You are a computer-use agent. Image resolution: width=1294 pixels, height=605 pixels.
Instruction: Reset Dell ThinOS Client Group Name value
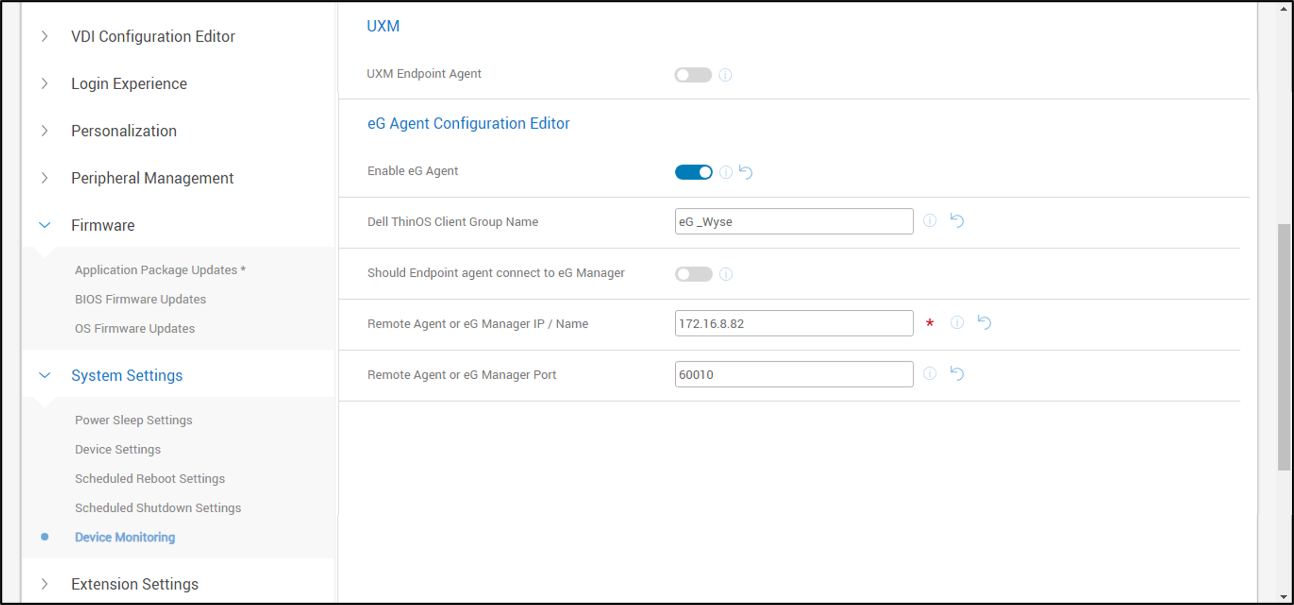(x=956, y=221)
